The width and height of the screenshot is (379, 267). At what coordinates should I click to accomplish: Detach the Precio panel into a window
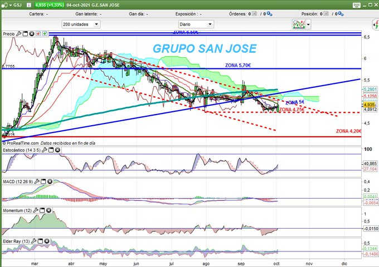(x=25, y=34)
